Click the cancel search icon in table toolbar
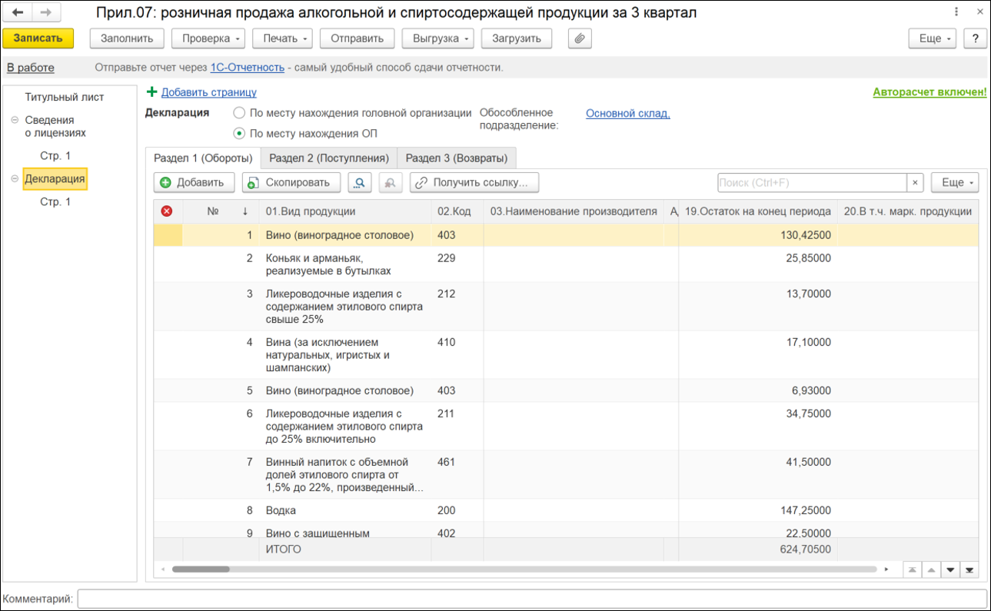Image resolution: width=991 pixels, height=611 pixels. click(x=391, y=182)
